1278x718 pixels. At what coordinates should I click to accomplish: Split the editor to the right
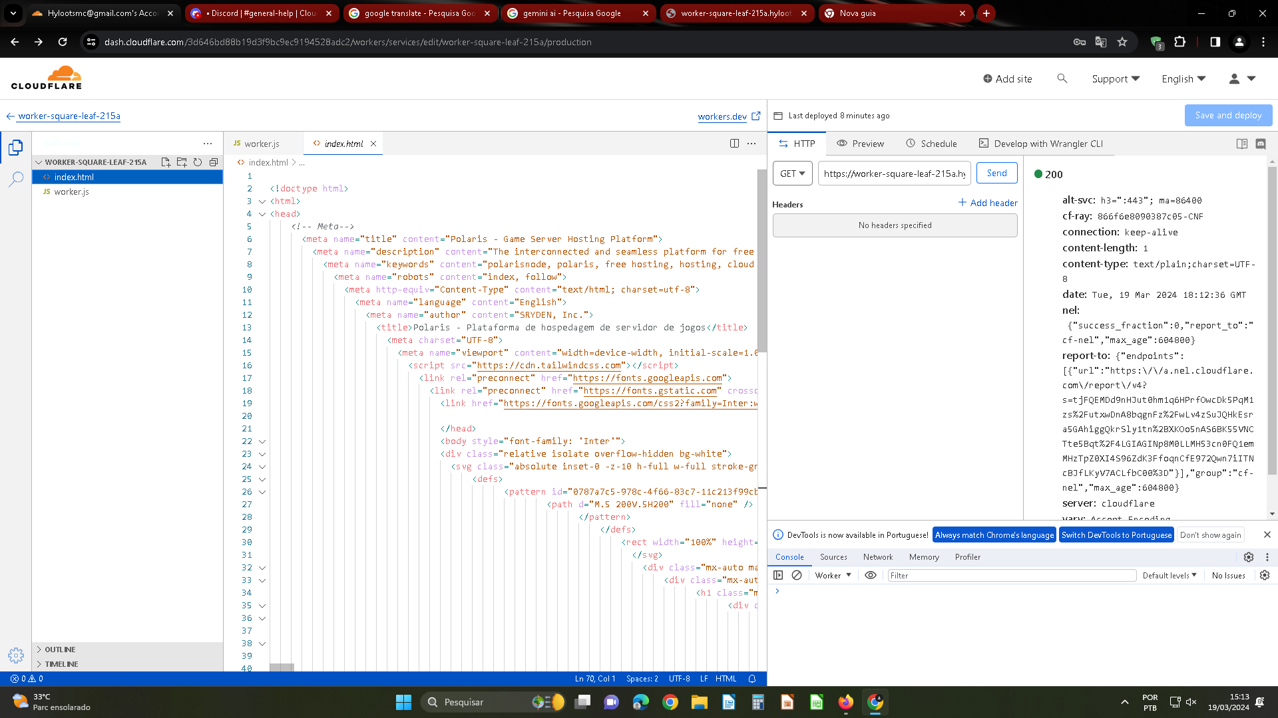click(734, 144)
